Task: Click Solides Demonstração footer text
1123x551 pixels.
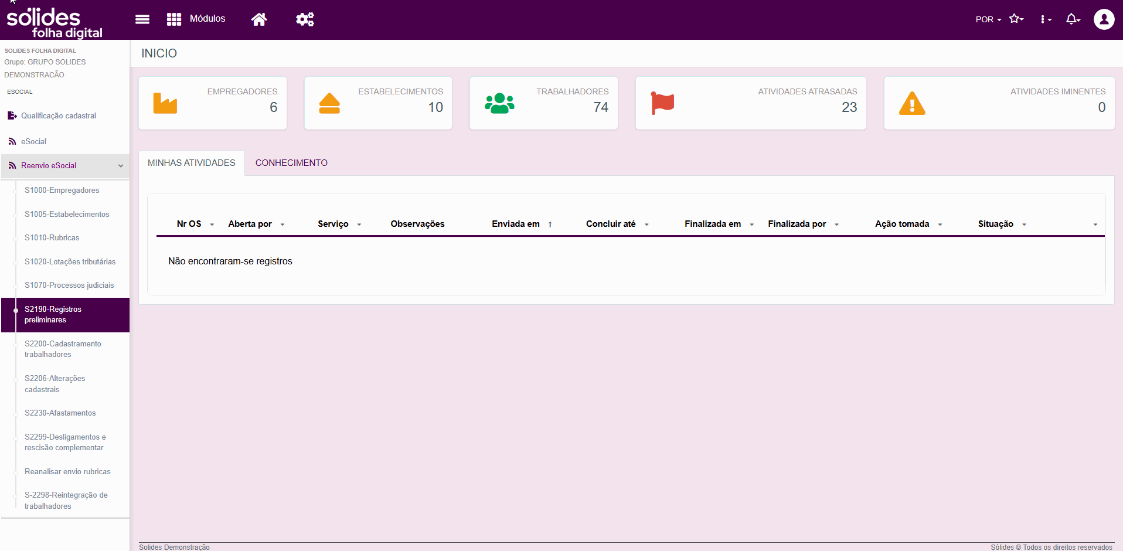Action: pos(174,547)
